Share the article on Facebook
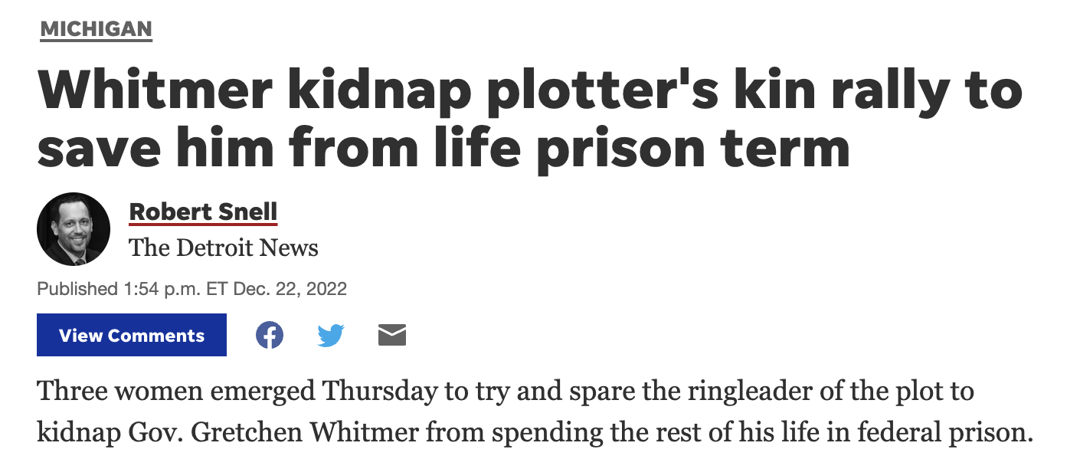The width and height of the screenshot is (1080, 469). [x=269, y=335]
